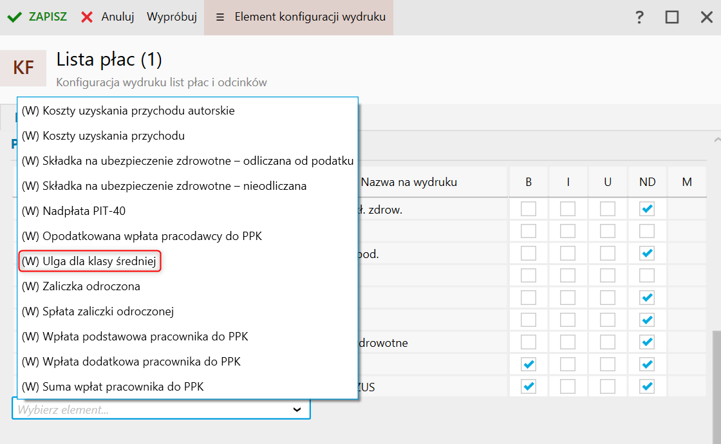
Task: Uncheck the B checkbox in the ZUS row
Action: pos(529,386)
